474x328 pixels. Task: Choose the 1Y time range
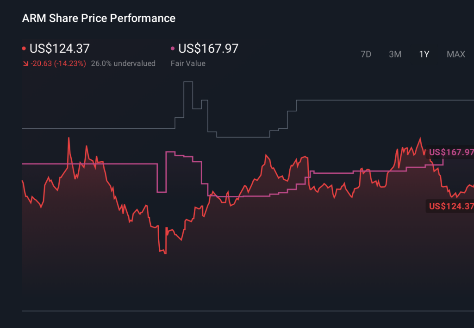coord(424,54)
